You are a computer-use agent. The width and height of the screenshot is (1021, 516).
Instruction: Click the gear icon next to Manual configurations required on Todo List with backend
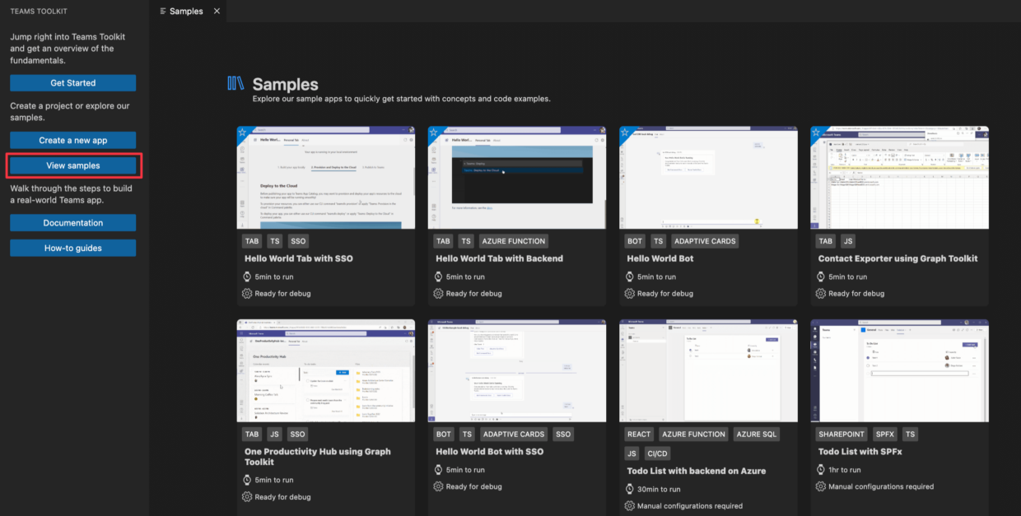[628, 505]
